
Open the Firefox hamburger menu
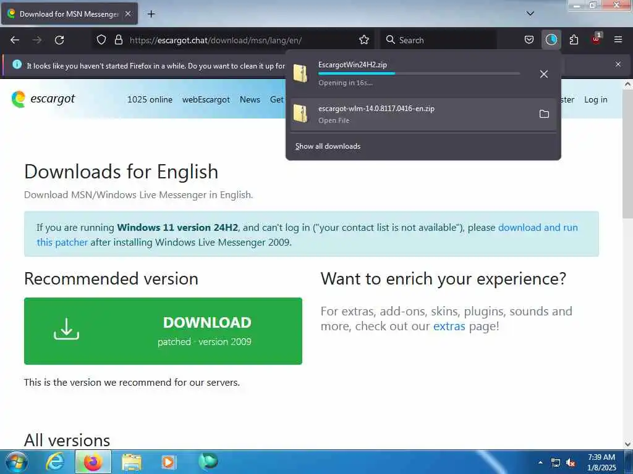[x=618, y=39]
